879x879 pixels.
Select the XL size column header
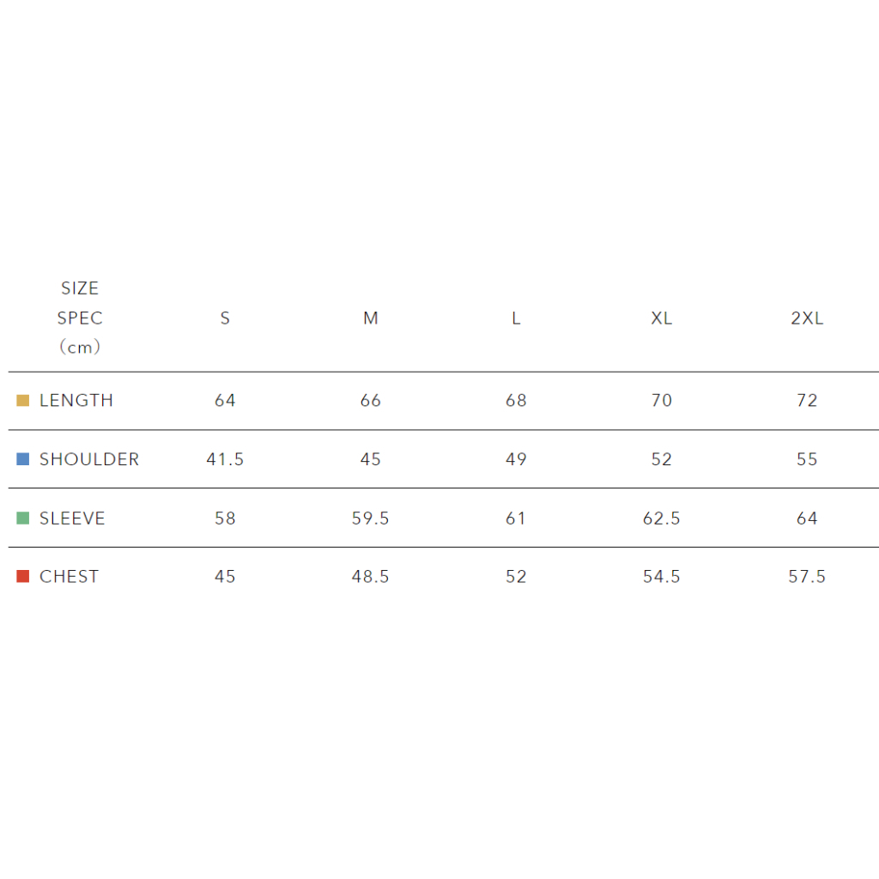pos(661,318)
